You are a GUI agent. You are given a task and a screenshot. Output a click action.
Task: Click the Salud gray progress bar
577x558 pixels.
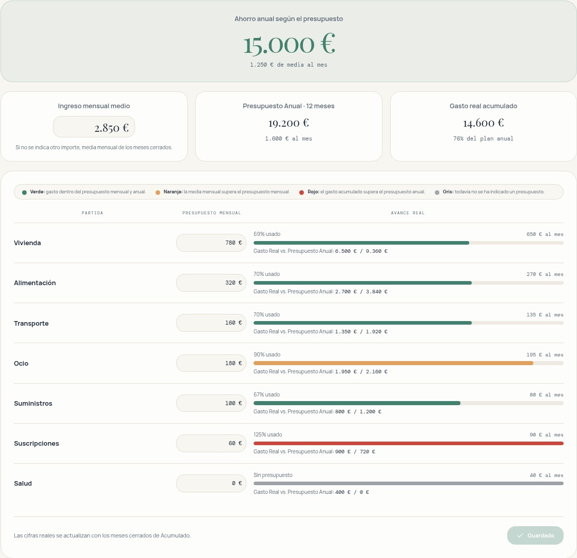click(x=409, y=484)
